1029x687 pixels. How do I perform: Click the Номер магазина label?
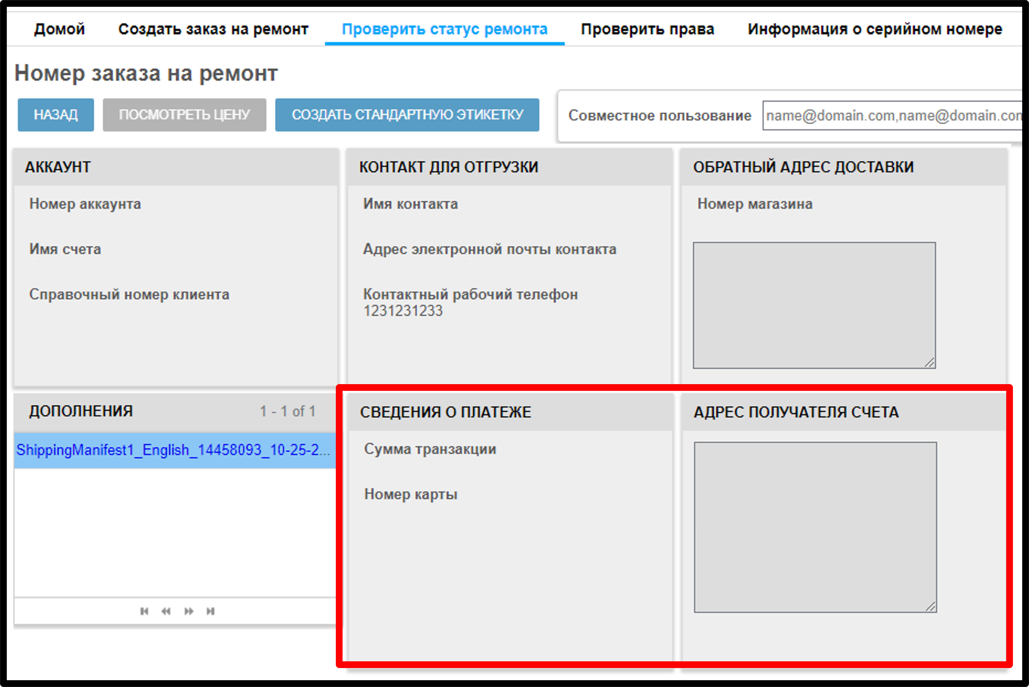click(x=755, y=204)
